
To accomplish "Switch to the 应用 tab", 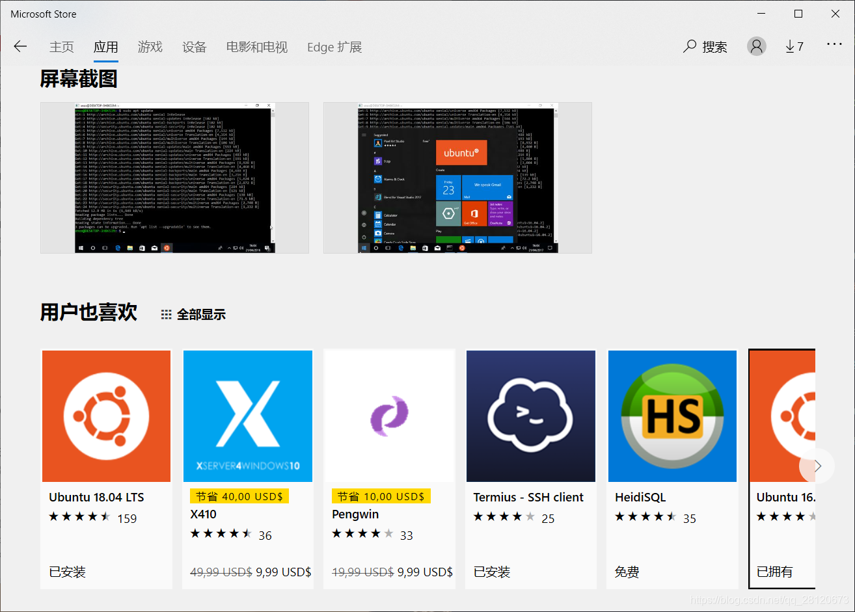I will (x=105, y=47).
